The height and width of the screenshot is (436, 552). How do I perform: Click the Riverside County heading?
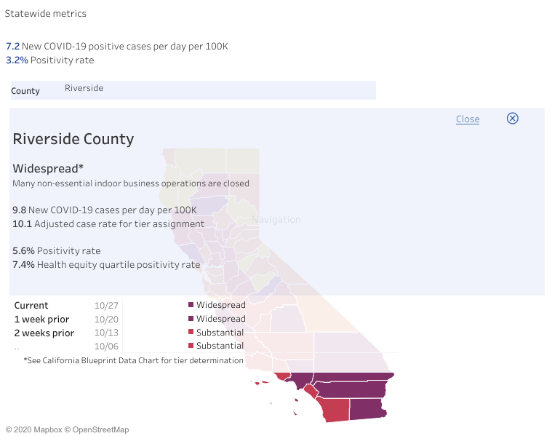click(73, 139)
